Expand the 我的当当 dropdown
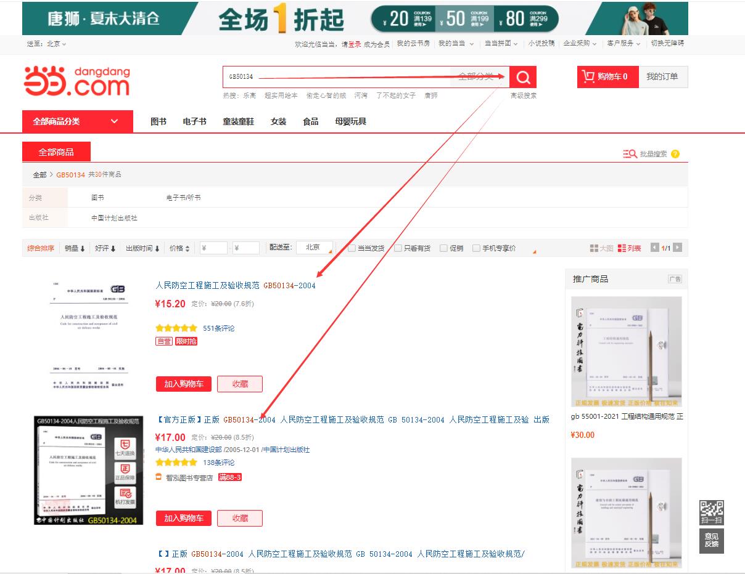Image resolution: width=745 pixels, height=574 pixels. point(456,44)
